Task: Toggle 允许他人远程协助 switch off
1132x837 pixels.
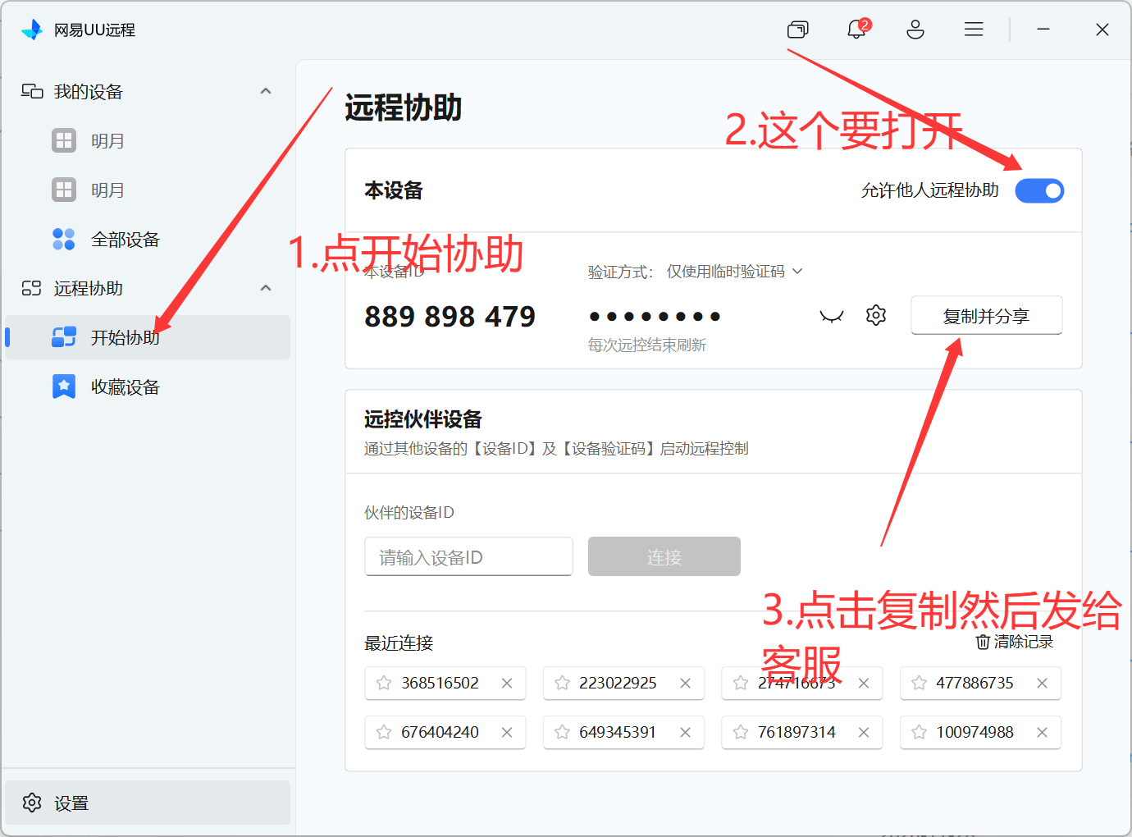Action: pos(1039,190)
